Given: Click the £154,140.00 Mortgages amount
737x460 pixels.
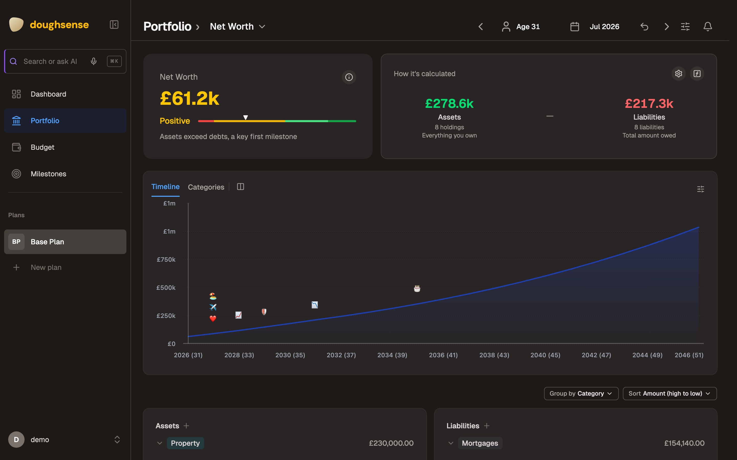Looking at the screenshot, I should (x=684, y=443).
